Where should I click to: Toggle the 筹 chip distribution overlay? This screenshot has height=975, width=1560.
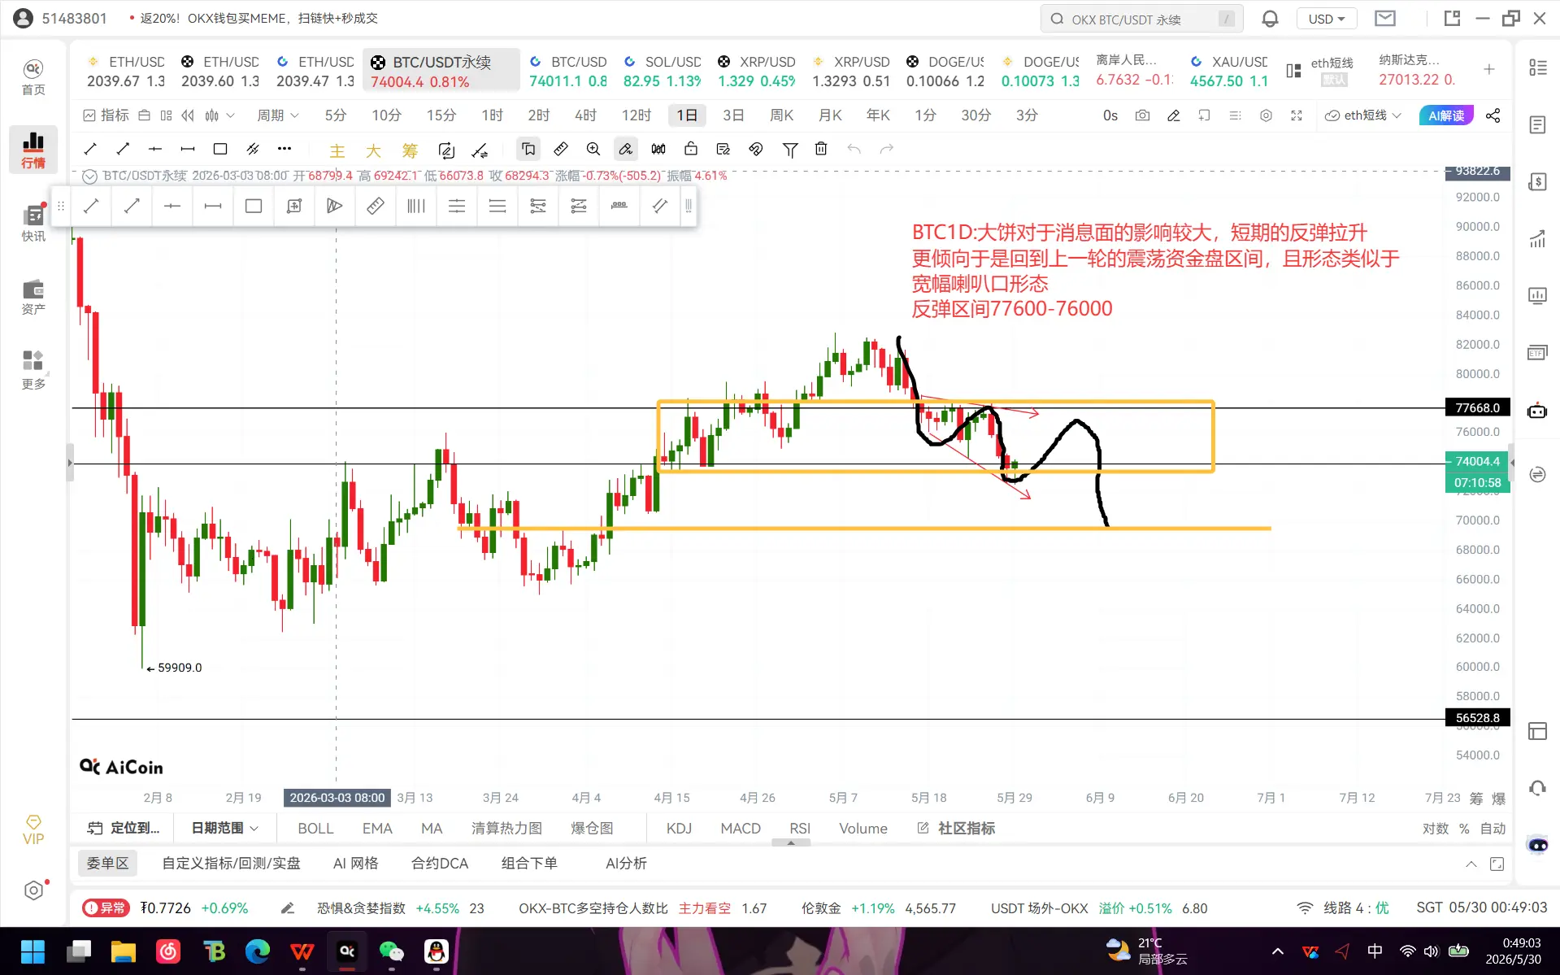[410, 150]
